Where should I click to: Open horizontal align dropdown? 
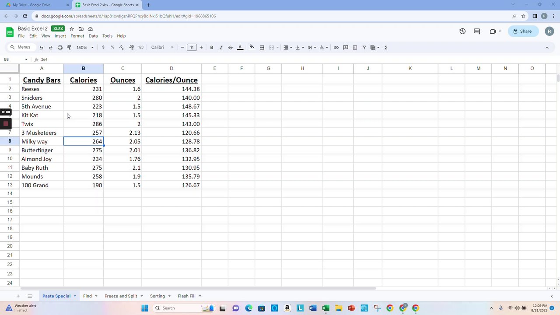click(x=287, y=47)
